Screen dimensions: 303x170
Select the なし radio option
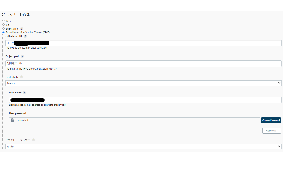click(x=3, y=21)
